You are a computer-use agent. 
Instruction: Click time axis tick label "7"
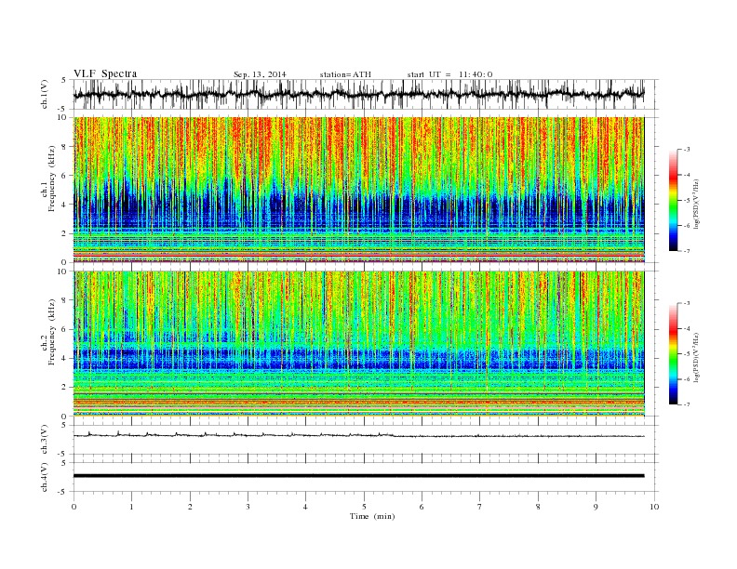[x=480, y=507]
